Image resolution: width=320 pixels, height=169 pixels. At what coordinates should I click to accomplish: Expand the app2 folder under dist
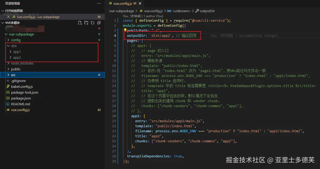(x=11, y=57)
